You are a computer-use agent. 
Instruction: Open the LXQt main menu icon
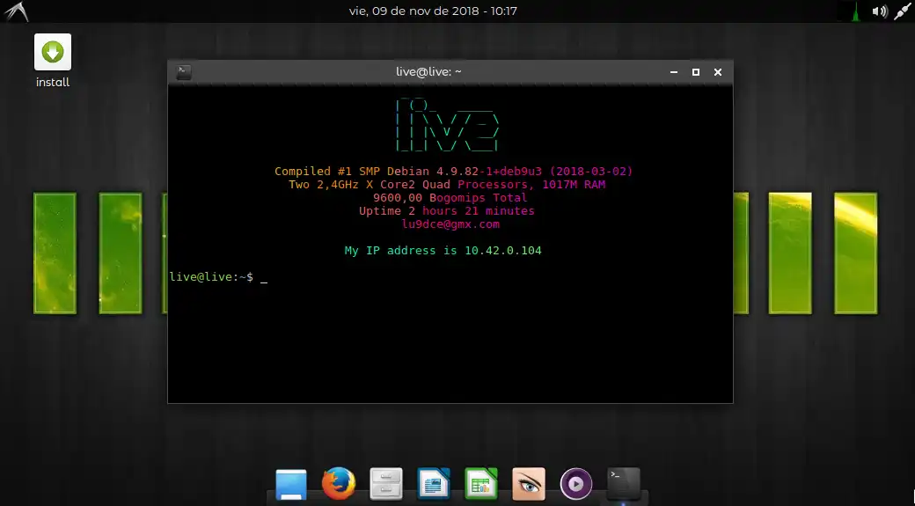point(16,11)
